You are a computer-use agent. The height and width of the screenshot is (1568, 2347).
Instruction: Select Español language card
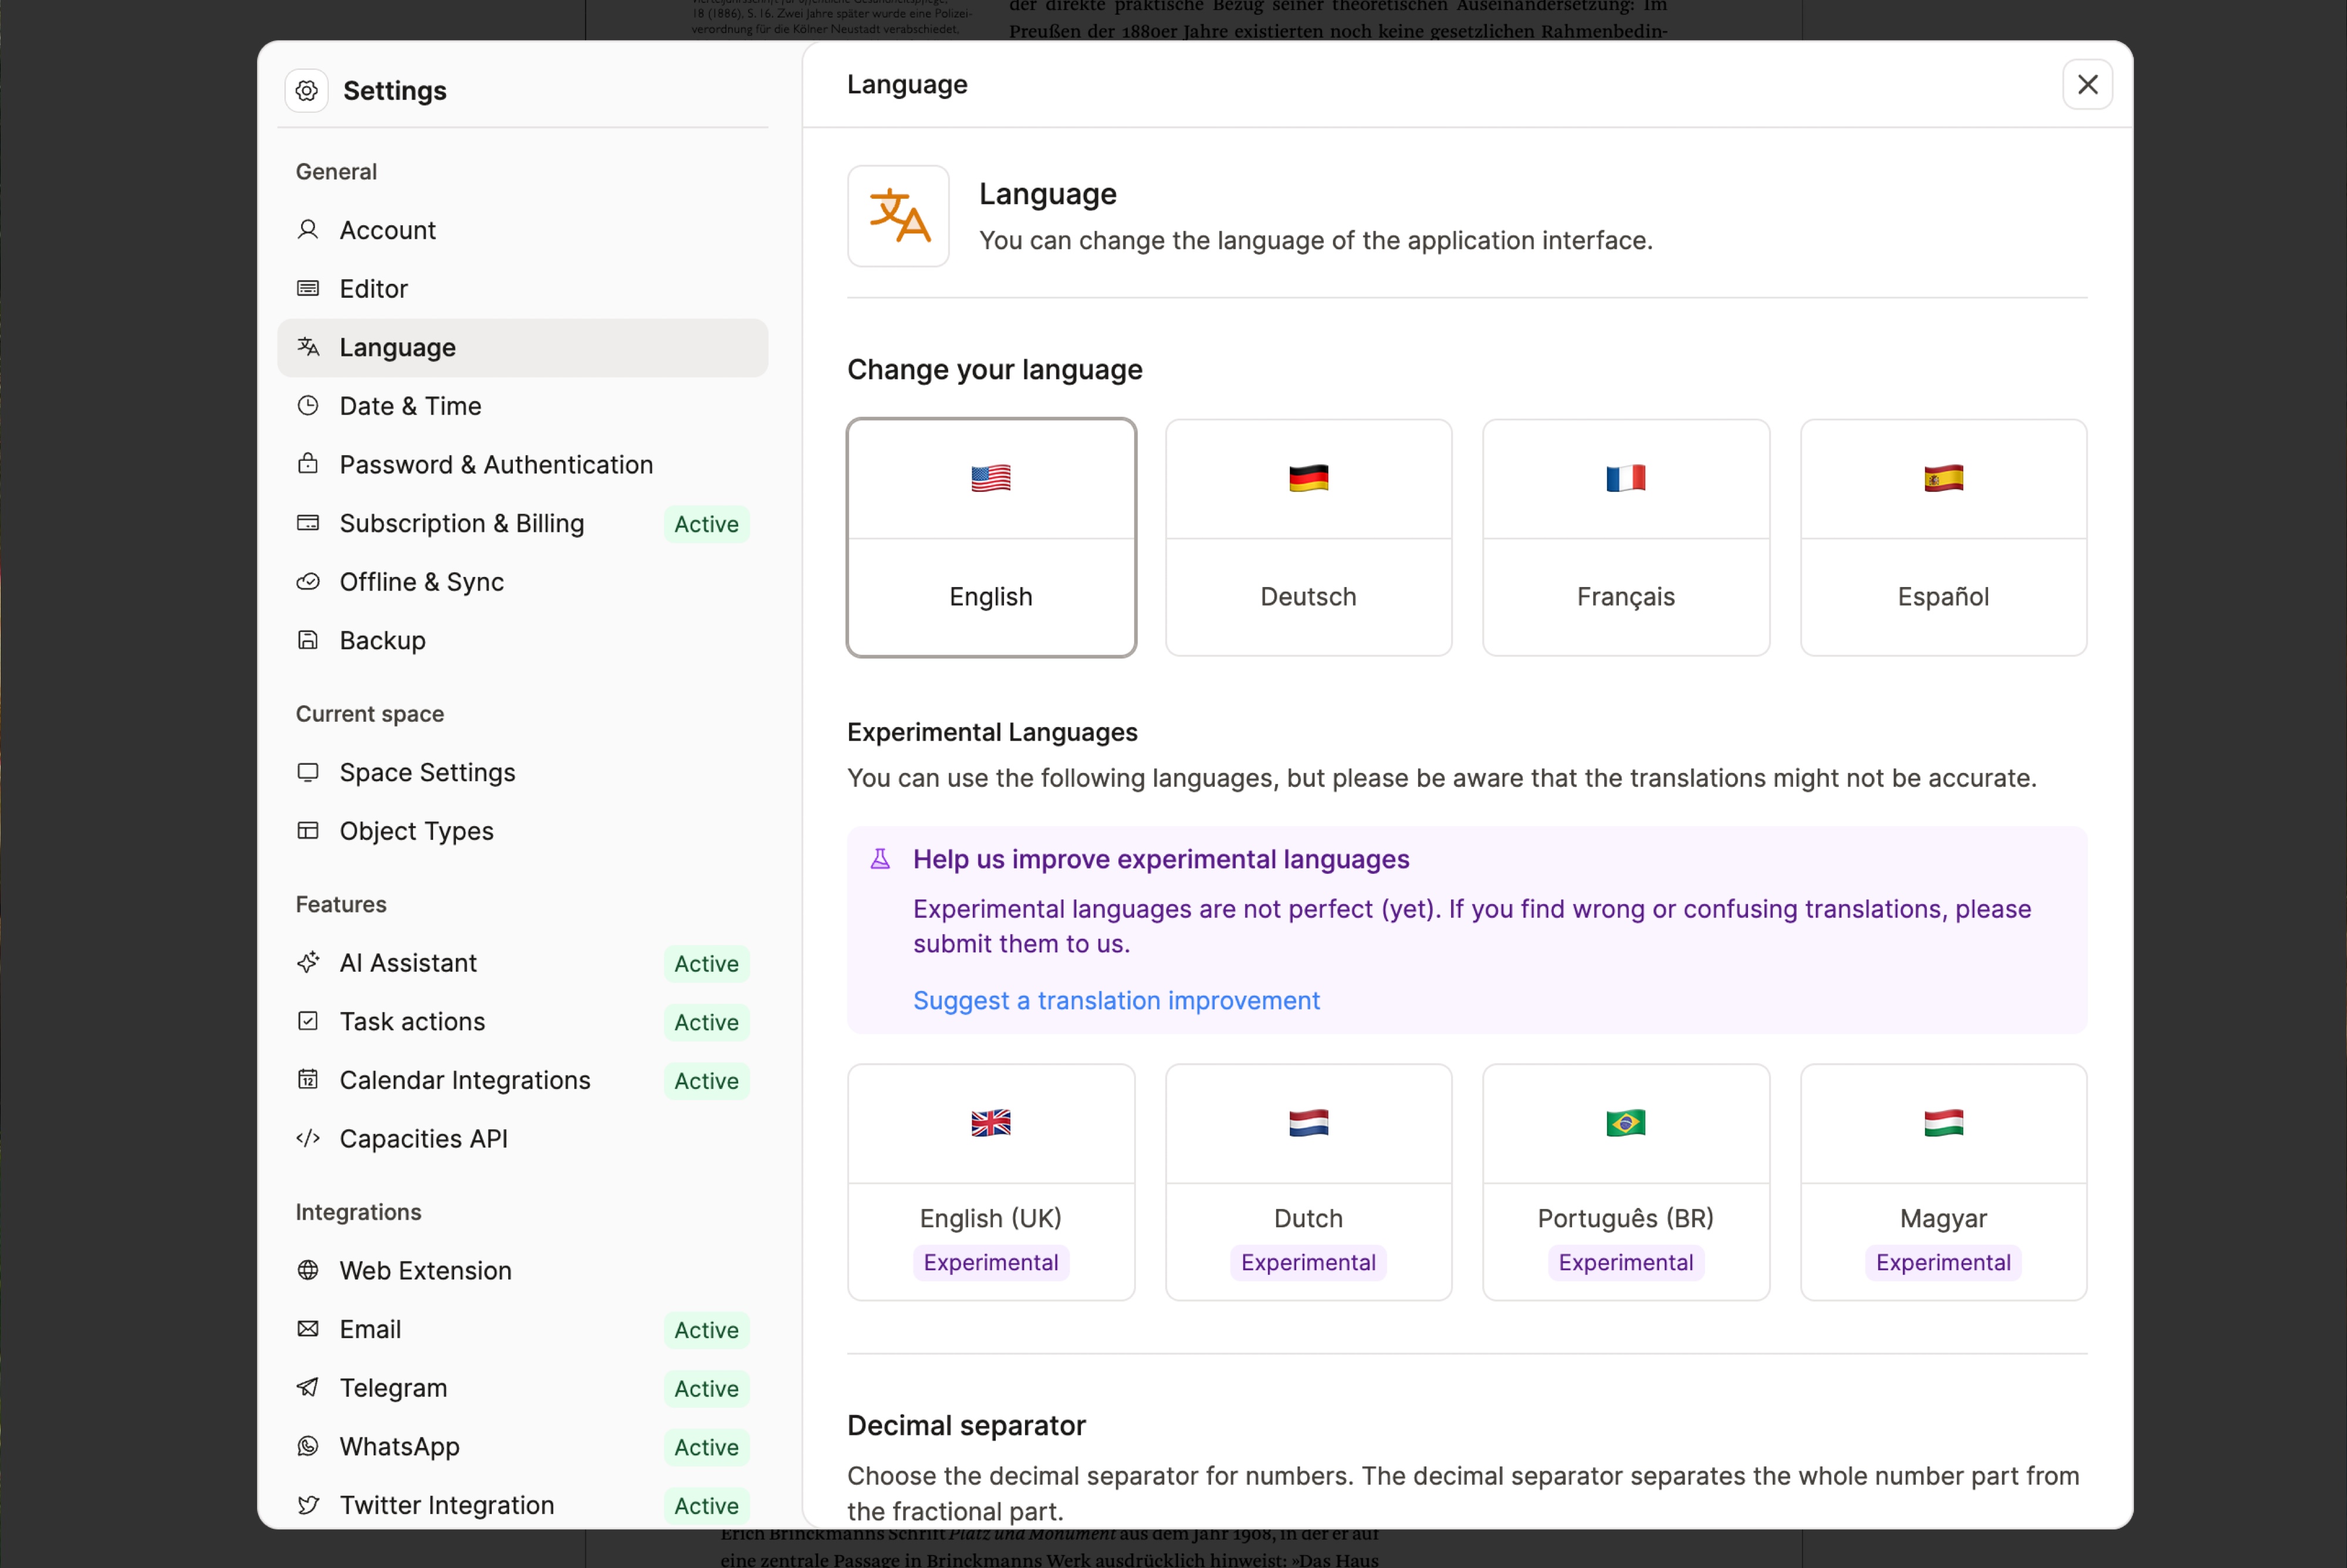point(1944,538)
